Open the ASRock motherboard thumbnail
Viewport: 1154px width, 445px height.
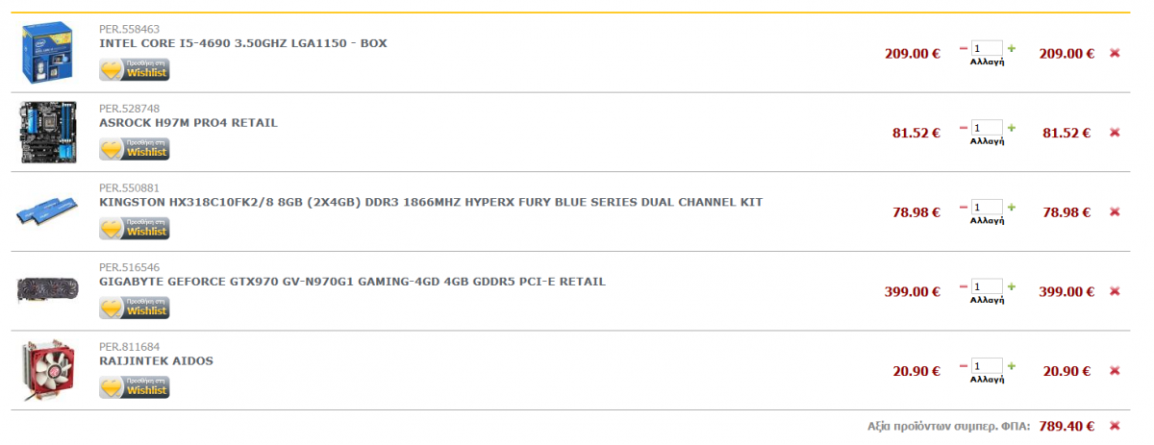click(x=47, y=133)
